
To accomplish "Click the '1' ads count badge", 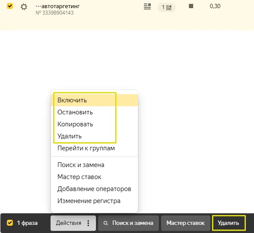I will 167,7.
